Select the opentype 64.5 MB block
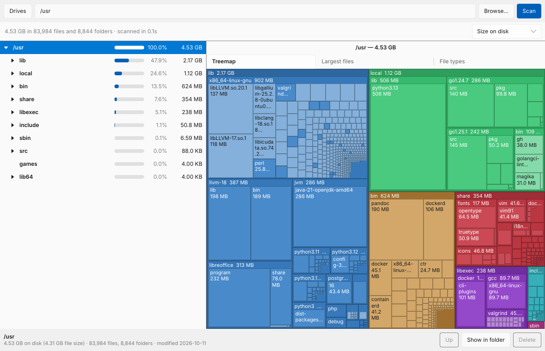Viewport: 545px width, 351px height. (476, 218)
